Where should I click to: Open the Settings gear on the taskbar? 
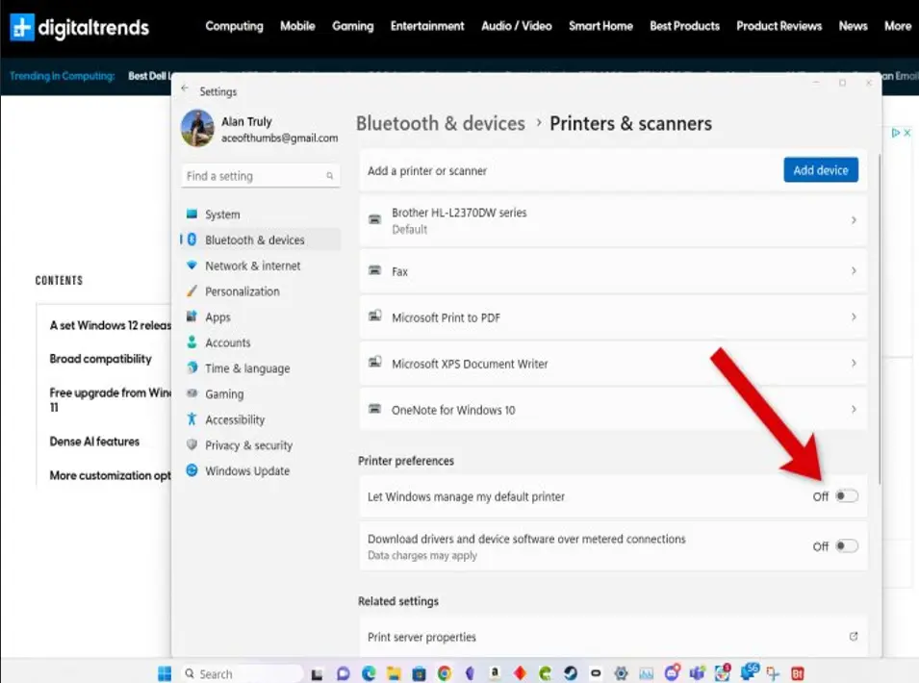click(x=621, y=673)
